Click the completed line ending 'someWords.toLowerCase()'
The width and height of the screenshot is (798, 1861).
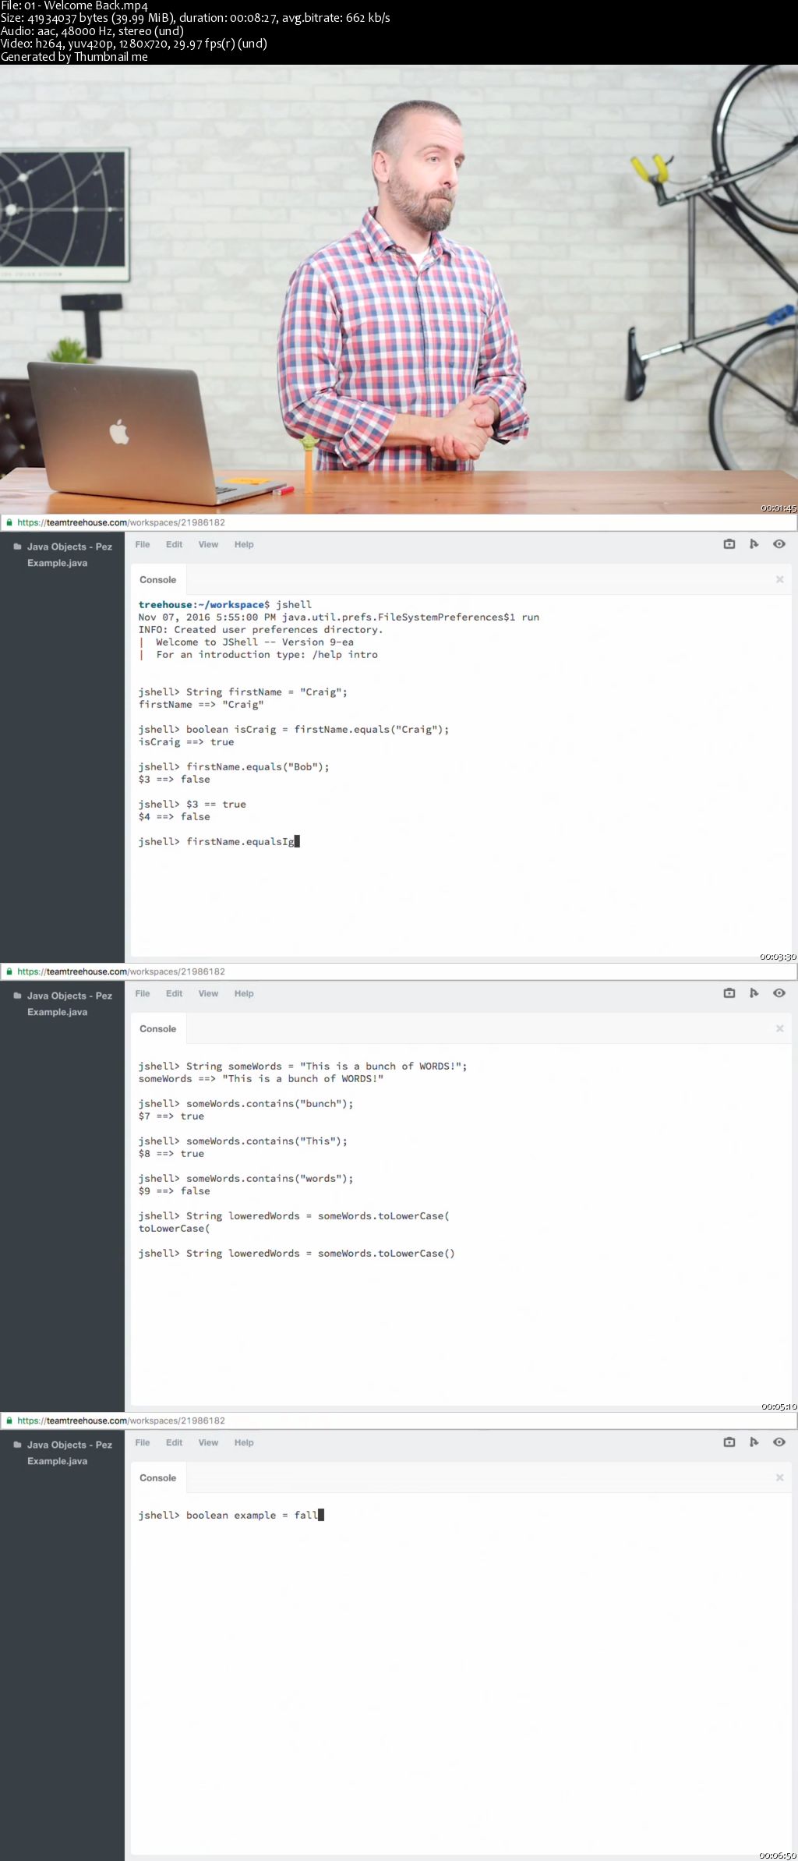[x=297, y=1253]
